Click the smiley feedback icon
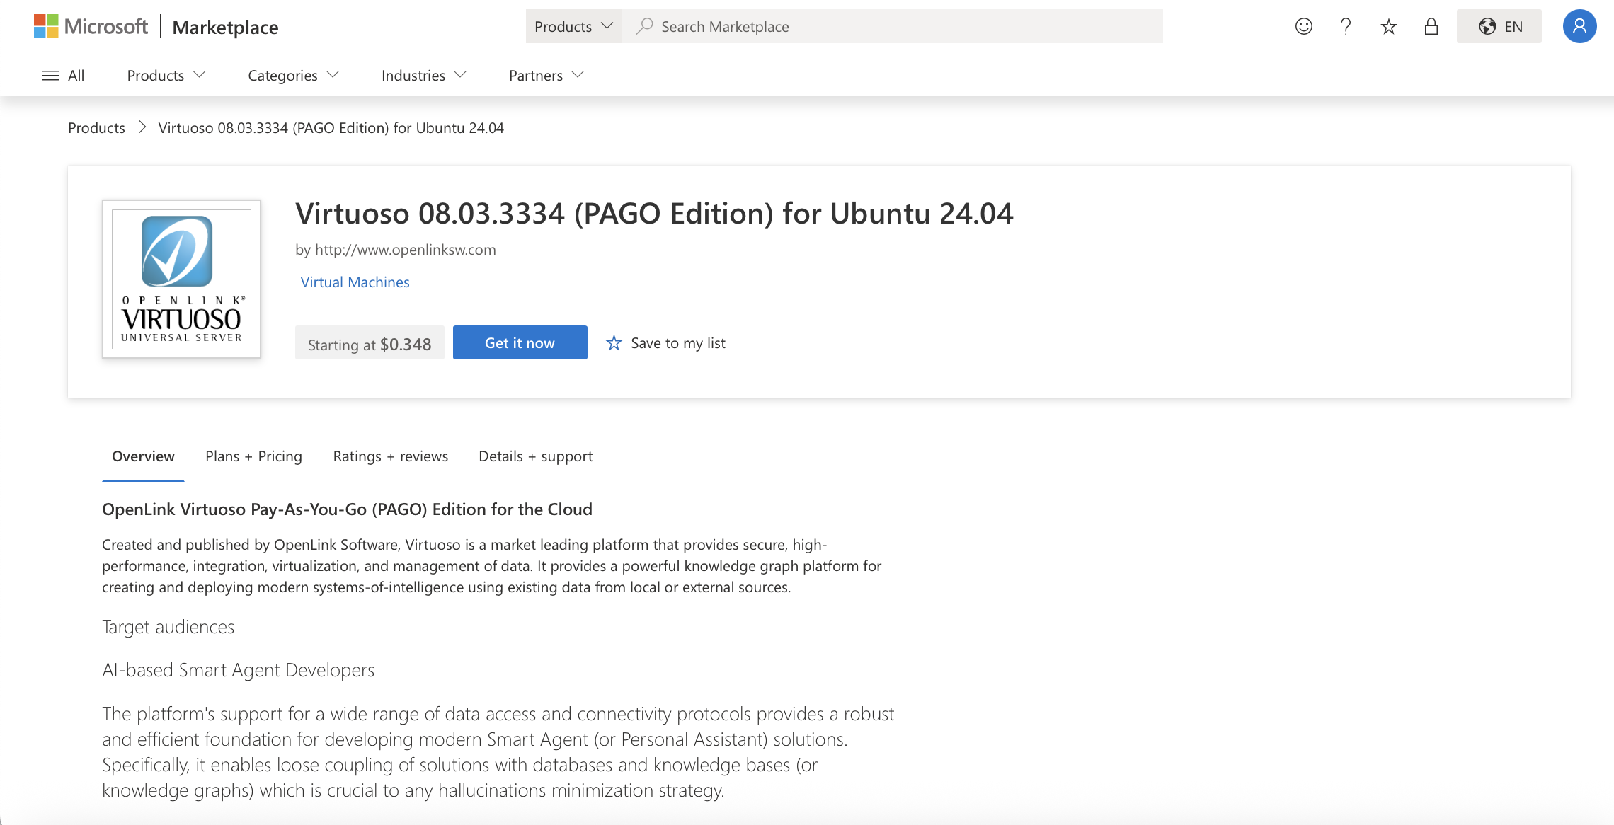Screen dimensions: 1614x825 coord(1303,26)
